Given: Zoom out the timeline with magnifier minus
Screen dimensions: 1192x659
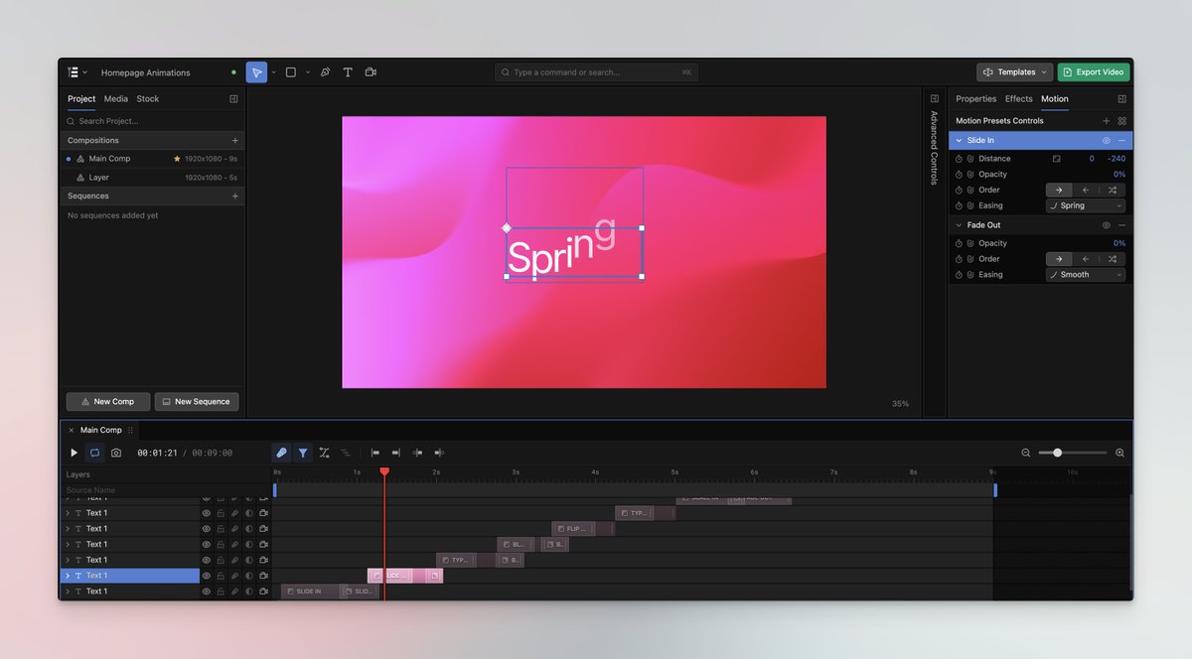Looking at the screenshot, I should click(1026, 453).
